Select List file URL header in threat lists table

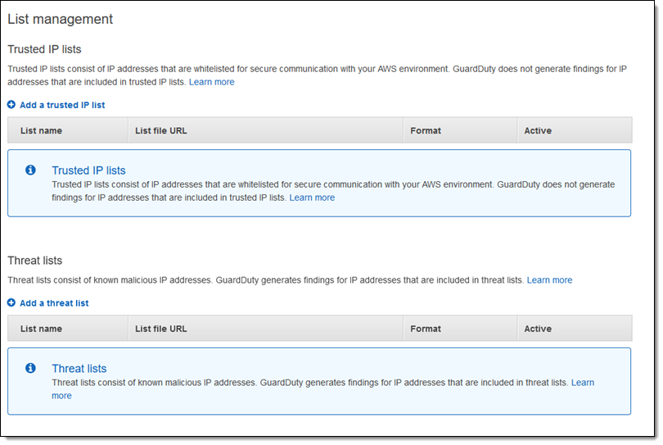(161, 329)
